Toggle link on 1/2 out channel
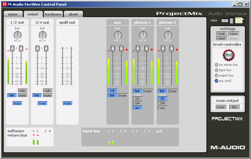This screenshot has height=159, width=251. (x=12, y=95)
